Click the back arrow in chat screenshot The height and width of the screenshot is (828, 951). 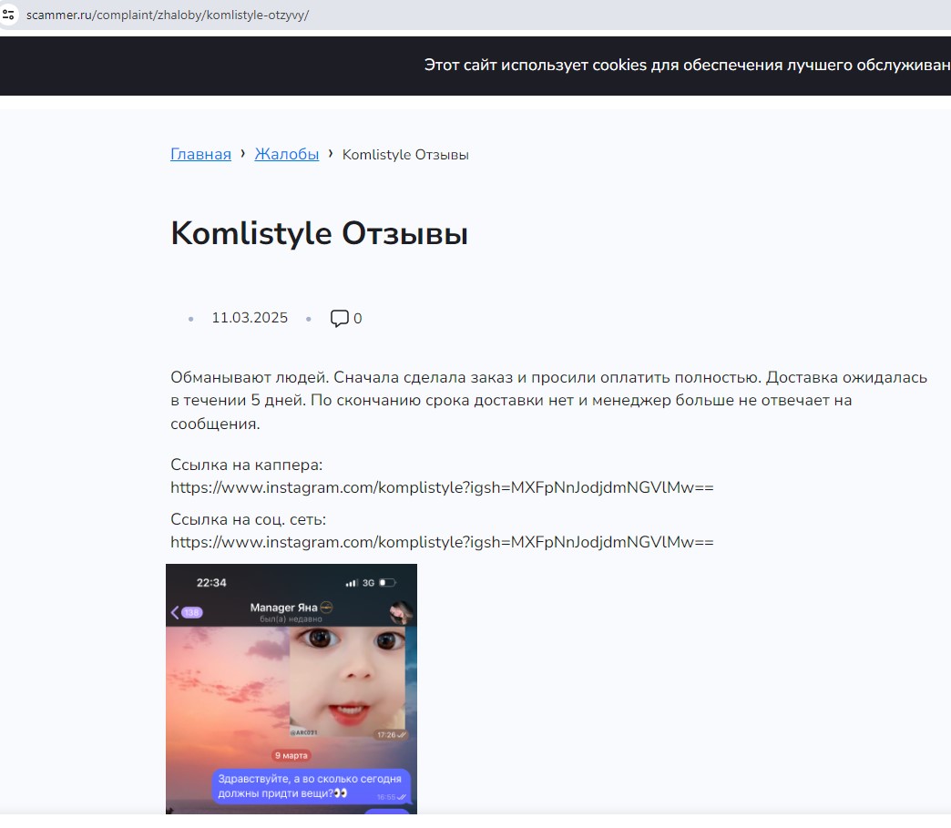pyautogui.click(x=175, y=613)
